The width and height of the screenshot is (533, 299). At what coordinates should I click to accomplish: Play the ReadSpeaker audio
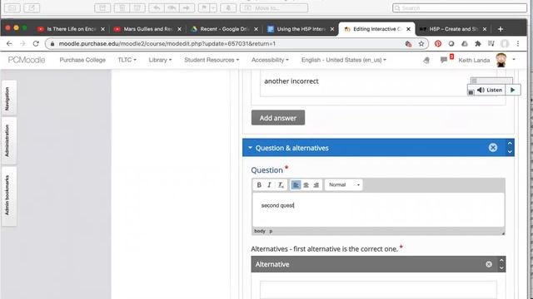coord(513,90)
